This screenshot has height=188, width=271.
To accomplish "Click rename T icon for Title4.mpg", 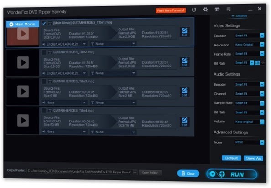I will coord(50,111).
